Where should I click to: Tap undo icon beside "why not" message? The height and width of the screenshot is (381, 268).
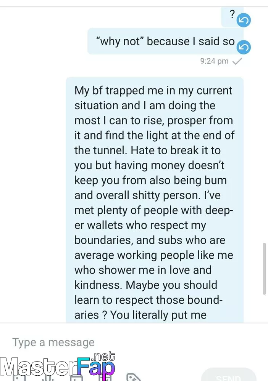click(244, 47)
